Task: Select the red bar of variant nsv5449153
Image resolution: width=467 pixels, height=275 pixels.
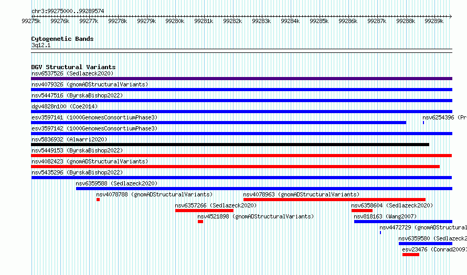Action: (x=241, y=156)
